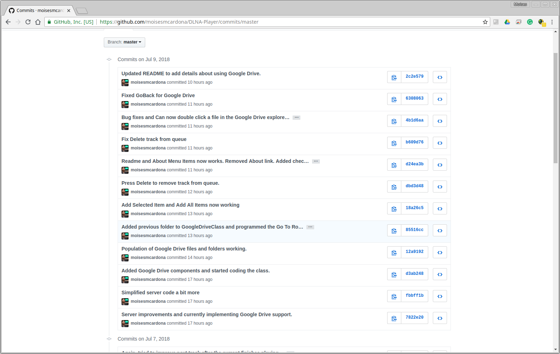Browse repository at commit d3ab248
The image size is (560, 354).
pos(440,274)
